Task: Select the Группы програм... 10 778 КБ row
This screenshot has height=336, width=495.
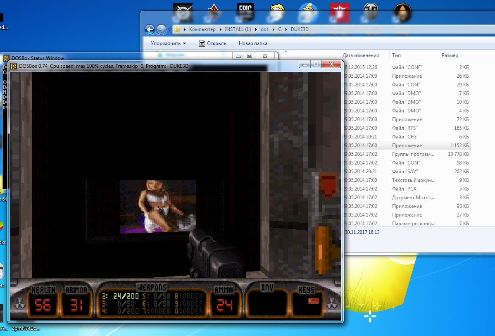Action: (407, 154)
